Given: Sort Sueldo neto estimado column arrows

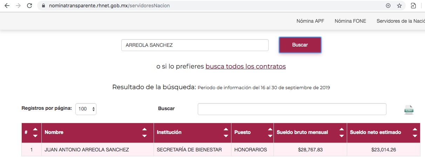Looking at the screenshot, I should point(415,133).
